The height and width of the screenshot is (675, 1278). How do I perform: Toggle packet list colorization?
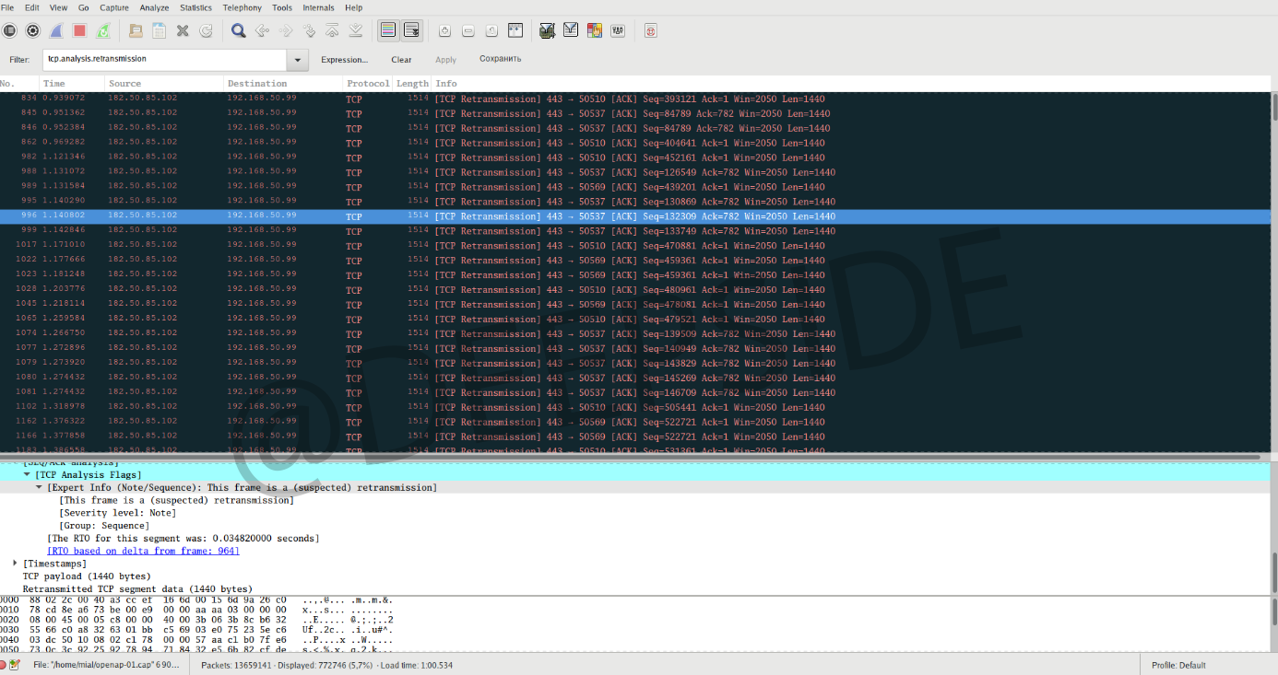[x=388, y=30]
